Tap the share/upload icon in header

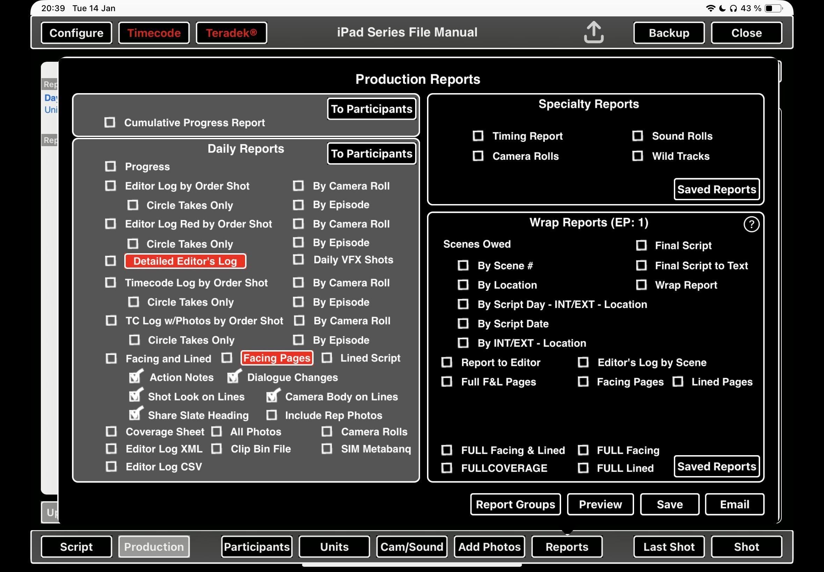coord(593,32)
